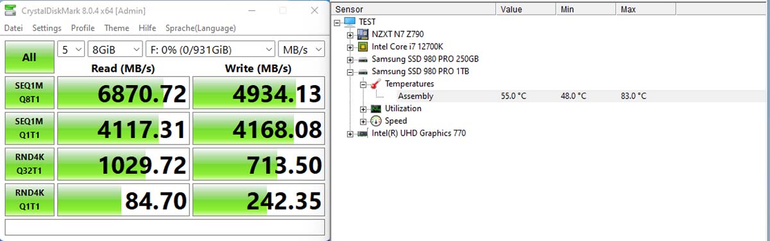This screenshot has height=241, width=770.
Task: Open the Profile menu
Action: [x=83, y=28]
